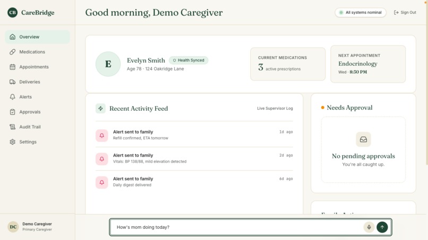Viewport: 428px width, 240px height.
Task: Click the Appointments calendar icon
Action: pyautogui.click(x=12, y=67)
